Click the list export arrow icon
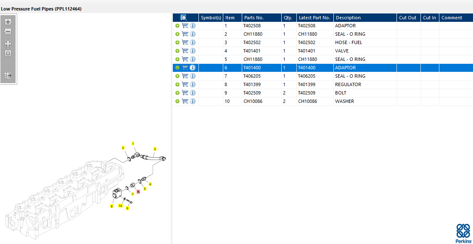The image size is (473, 244). tap(8, 75)
